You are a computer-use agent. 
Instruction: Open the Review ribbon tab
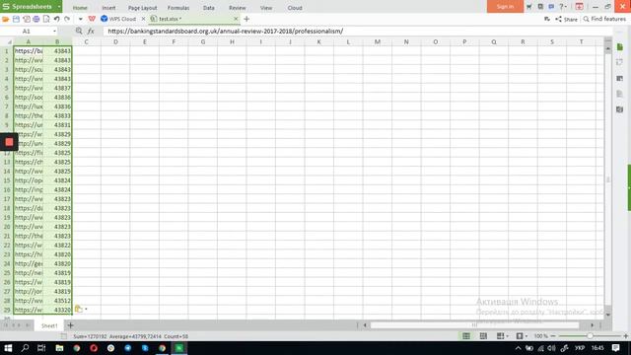[x=237, y=8]
